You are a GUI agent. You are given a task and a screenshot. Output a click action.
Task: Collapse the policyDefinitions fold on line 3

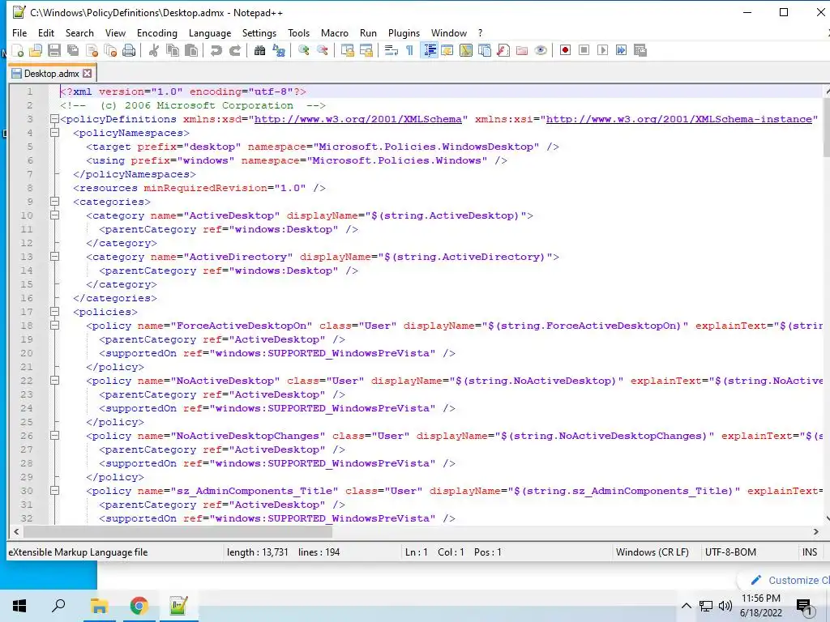click(x=54, y=119)
